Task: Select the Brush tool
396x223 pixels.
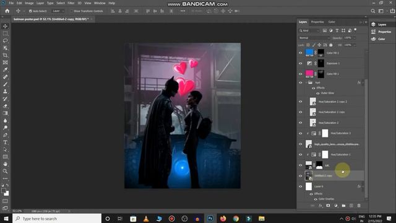Action: click(x=5, y=84)
